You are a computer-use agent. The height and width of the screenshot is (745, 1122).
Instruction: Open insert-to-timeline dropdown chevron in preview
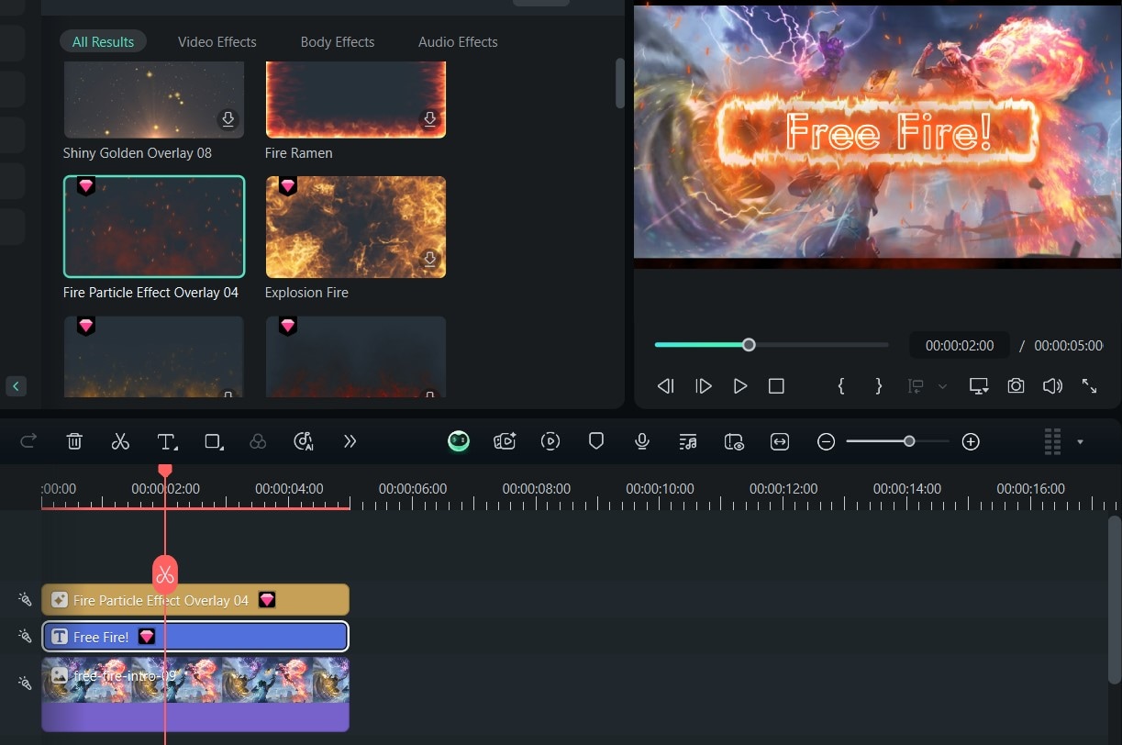point(942,386)
